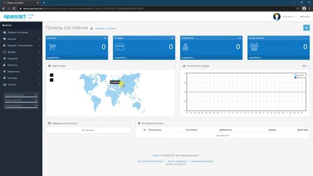Image resolution: width=313 pixels, height=176 pixels.
Task: Click the browser address bar
Action: click(x=157, y=9)
